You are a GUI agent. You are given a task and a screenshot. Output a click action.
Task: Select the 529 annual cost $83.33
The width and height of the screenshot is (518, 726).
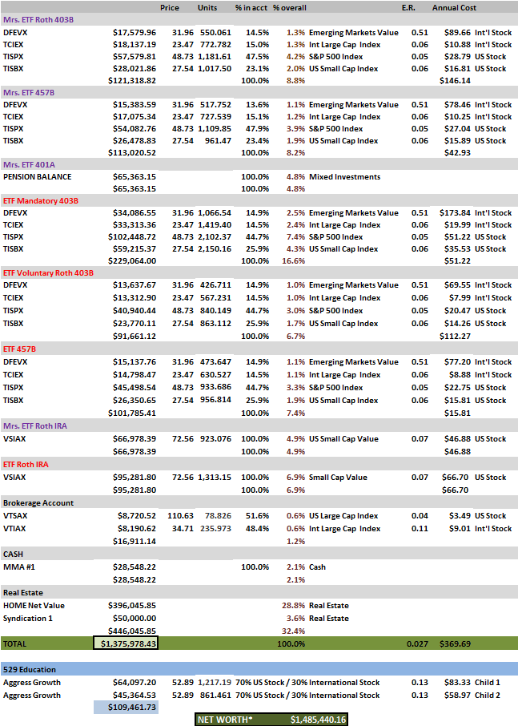pos(457,682)
